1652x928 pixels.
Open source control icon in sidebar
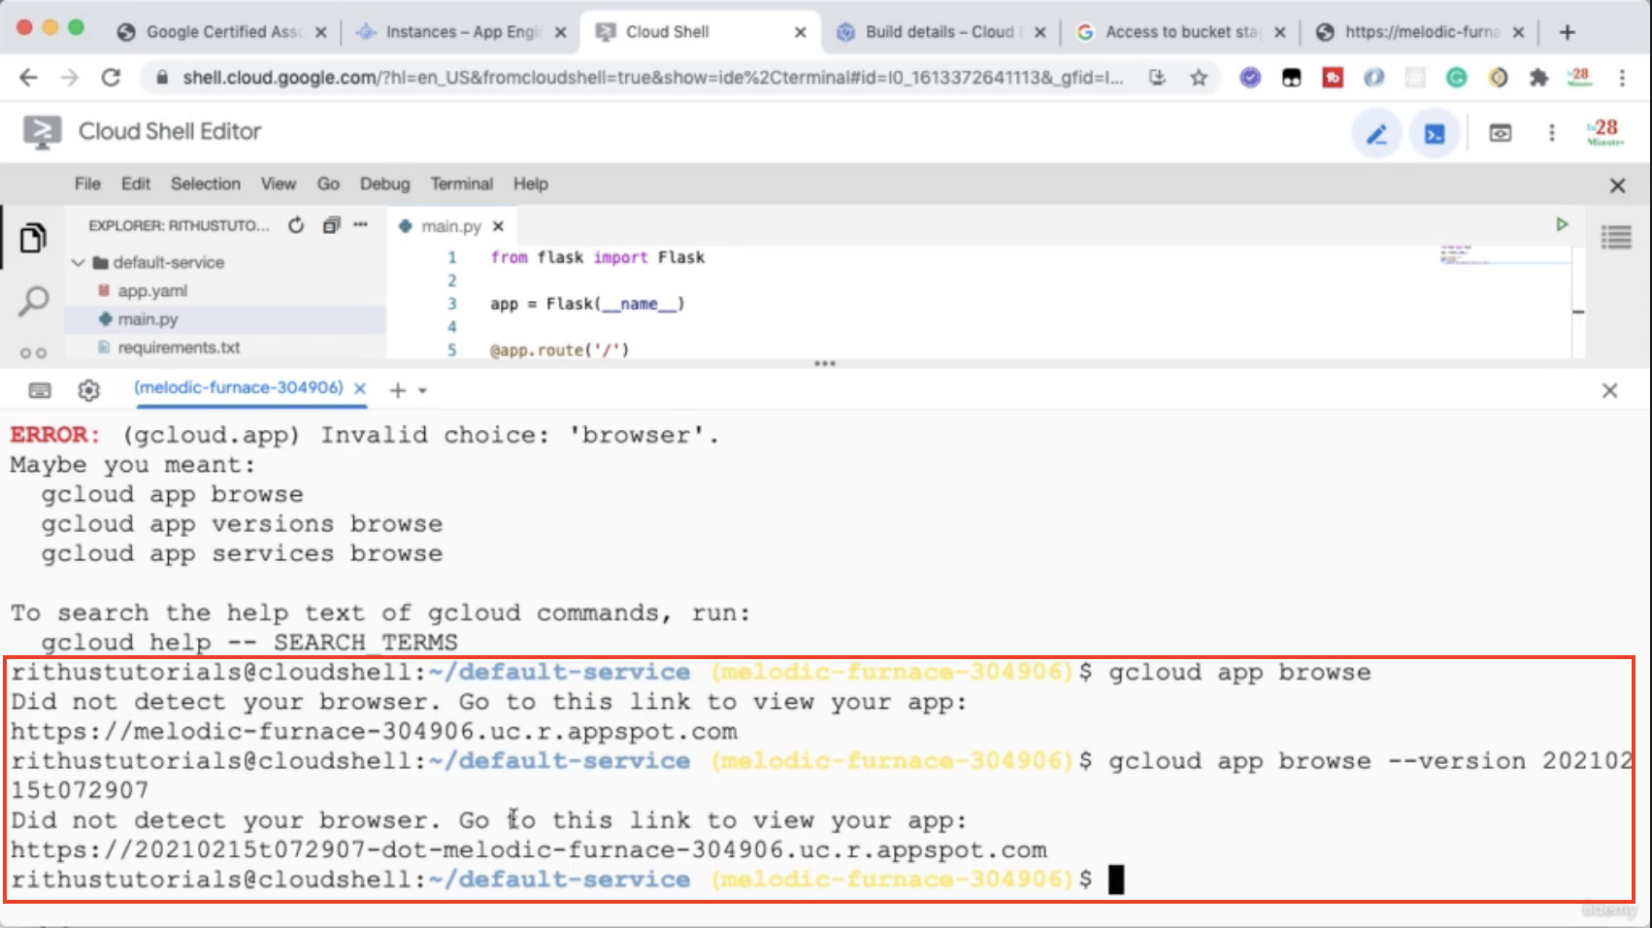click(x=33, y=352)
